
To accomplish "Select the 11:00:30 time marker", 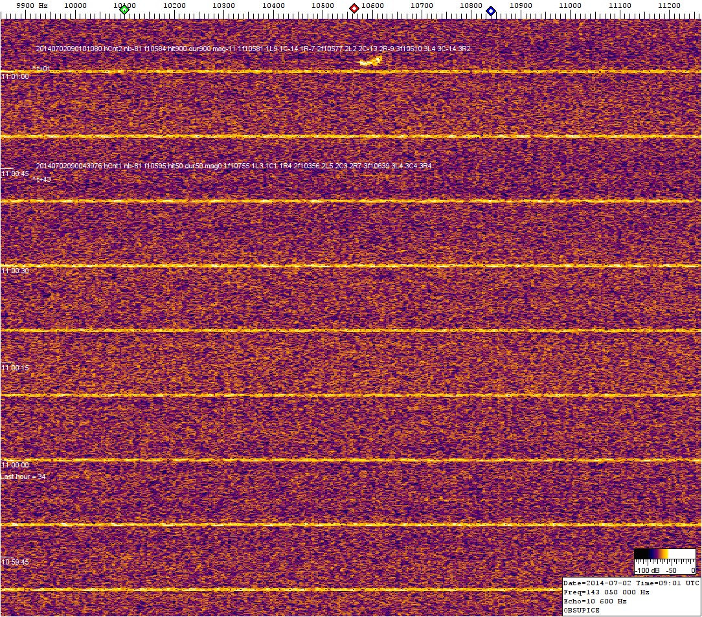I will (15, 271).
